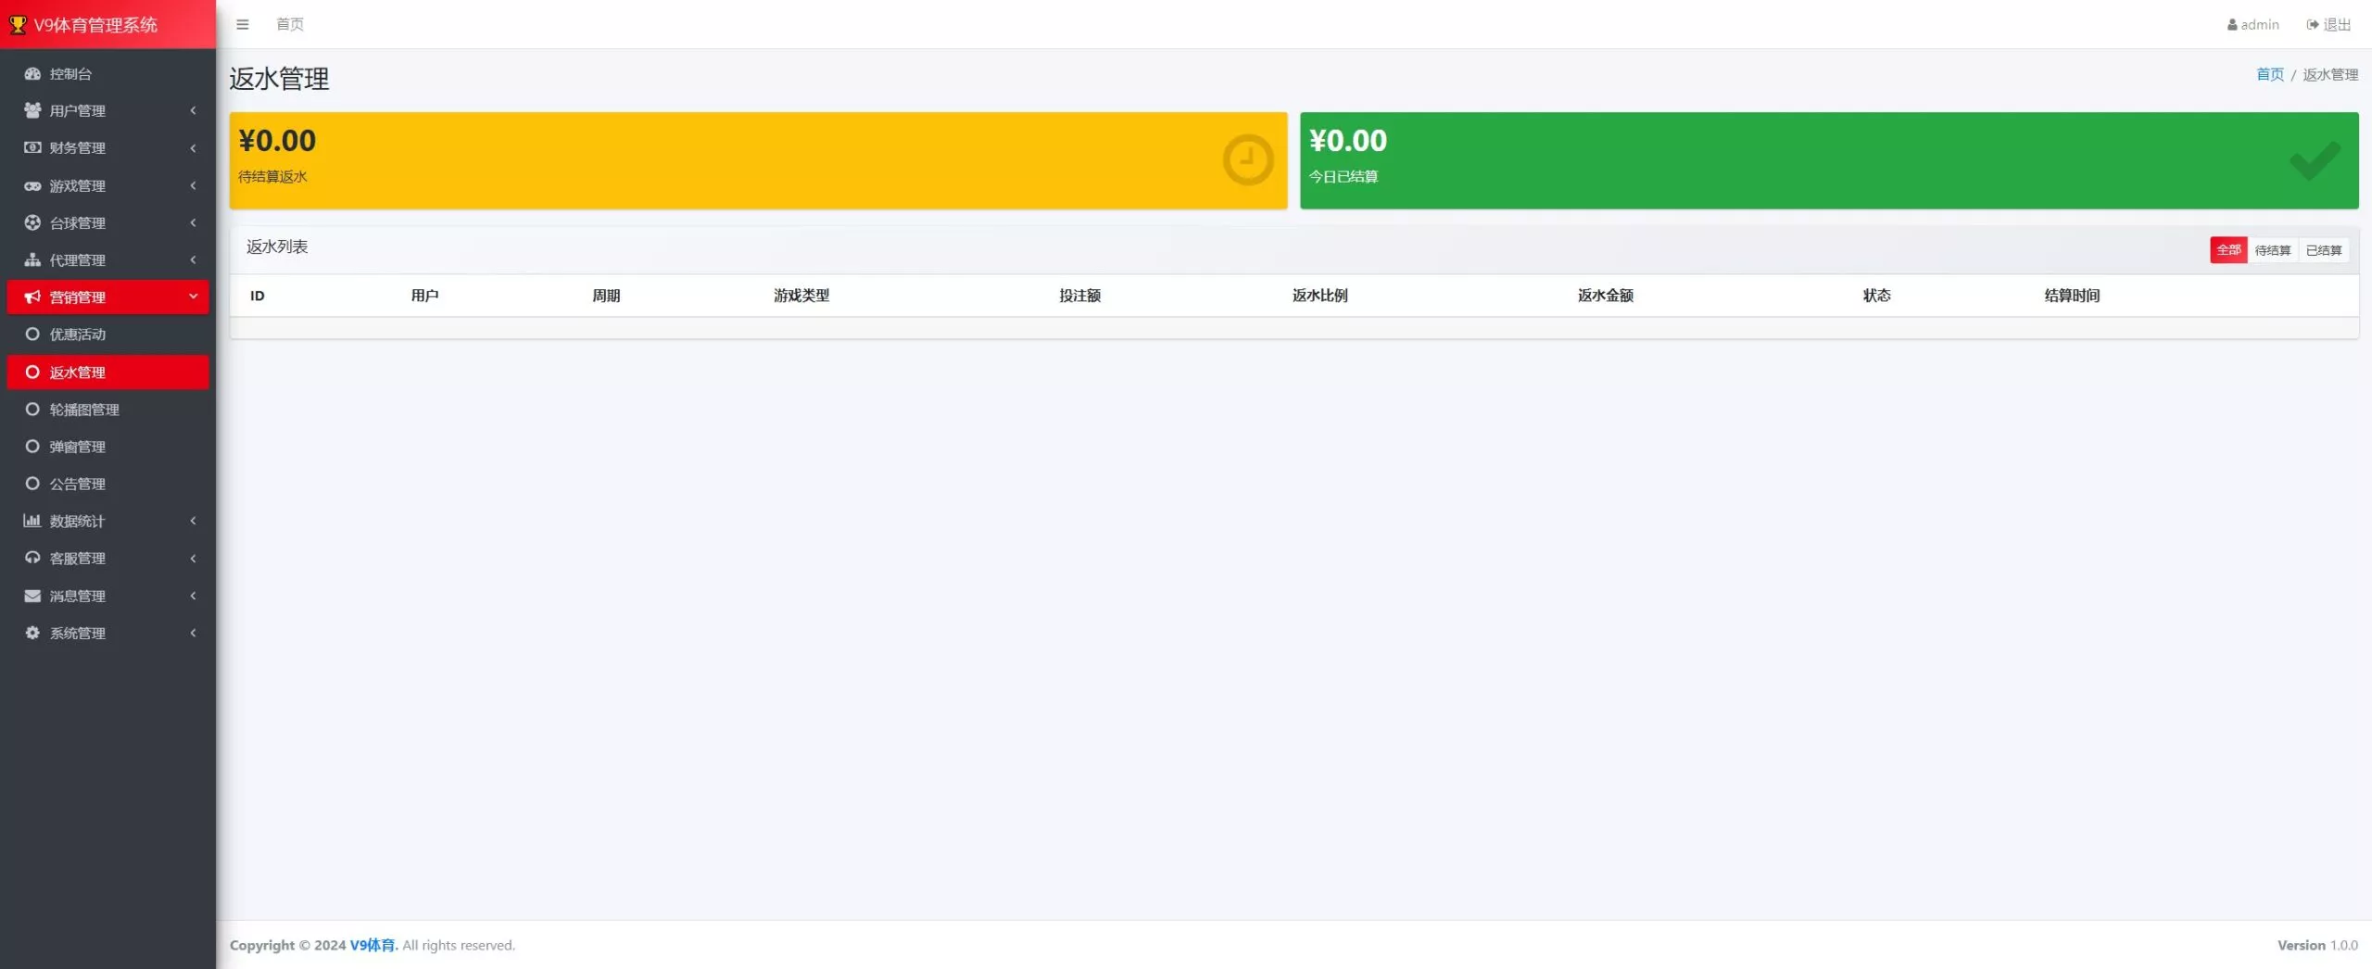
Task: Click the trophy logo icon
Action: point(18,25)
